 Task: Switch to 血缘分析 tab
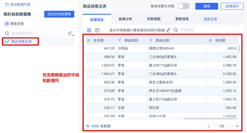tap(125, 19)
